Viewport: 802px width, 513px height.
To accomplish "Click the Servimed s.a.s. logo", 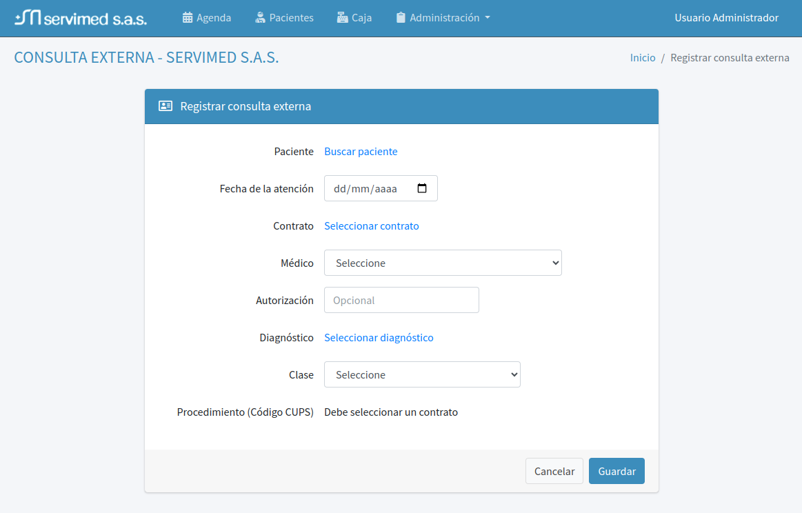I will 81,18.
